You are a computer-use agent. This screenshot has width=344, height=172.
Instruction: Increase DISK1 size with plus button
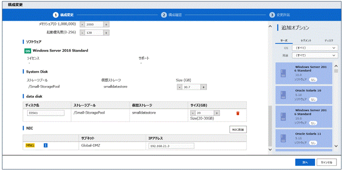click(x=217, y=113)
